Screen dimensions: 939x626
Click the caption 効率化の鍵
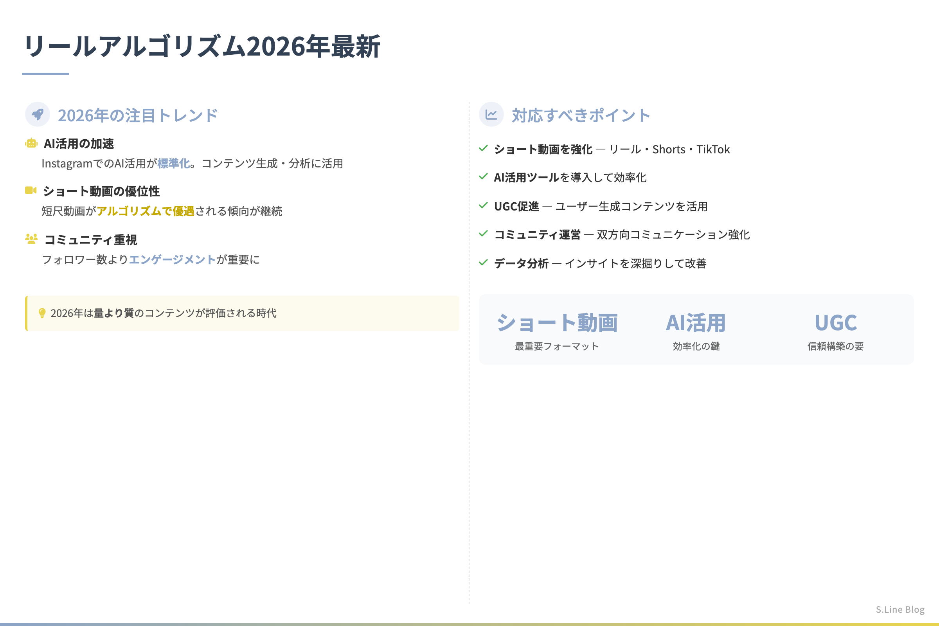pyautogui.click(x=696, y=346)
